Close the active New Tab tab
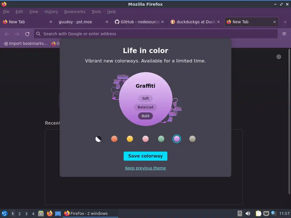The height and width of the screenshot is (218, 291). tap(274, 22)
